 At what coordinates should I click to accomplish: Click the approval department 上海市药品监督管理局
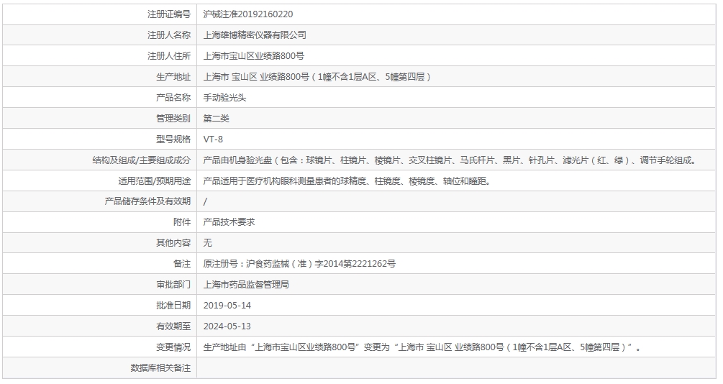pos(246,285)
